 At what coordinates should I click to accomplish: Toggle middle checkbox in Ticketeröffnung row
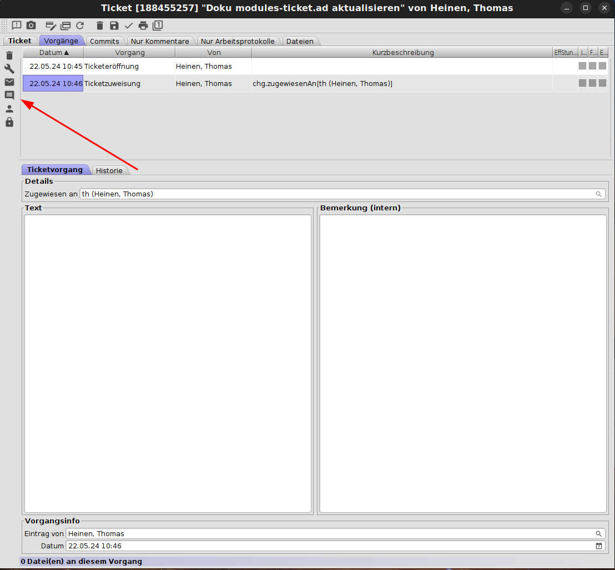[592, 66]
